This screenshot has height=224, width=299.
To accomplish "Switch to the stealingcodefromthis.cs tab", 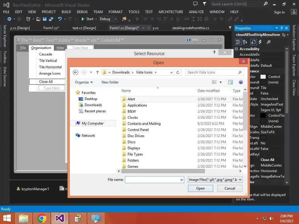I will (x=190, y=28).
